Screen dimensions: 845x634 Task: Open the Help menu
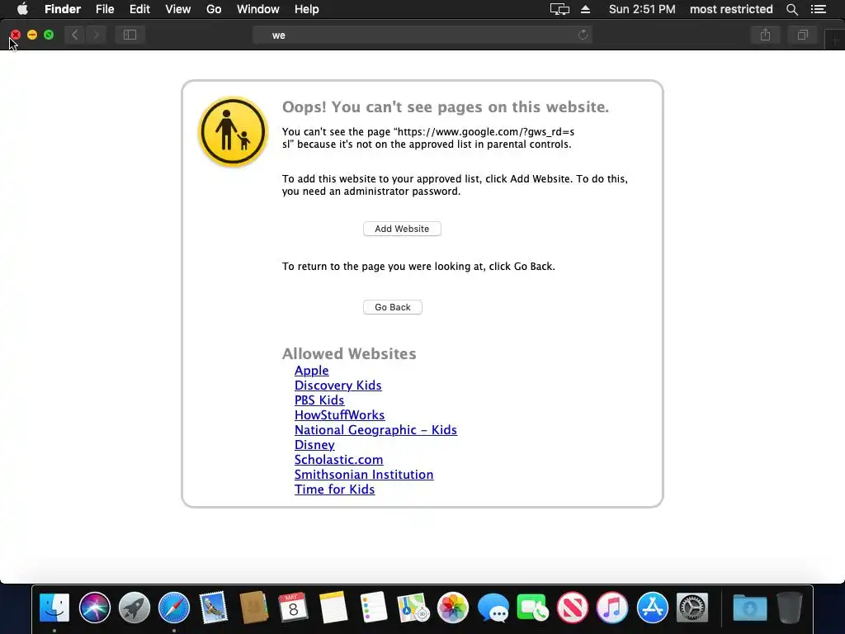coord(307,9)
